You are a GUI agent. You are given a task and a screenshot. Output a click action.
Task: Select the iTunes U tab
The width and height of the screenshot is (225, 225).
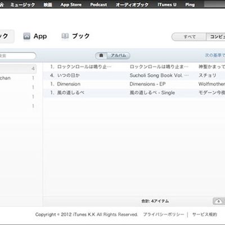click(166, 4)
